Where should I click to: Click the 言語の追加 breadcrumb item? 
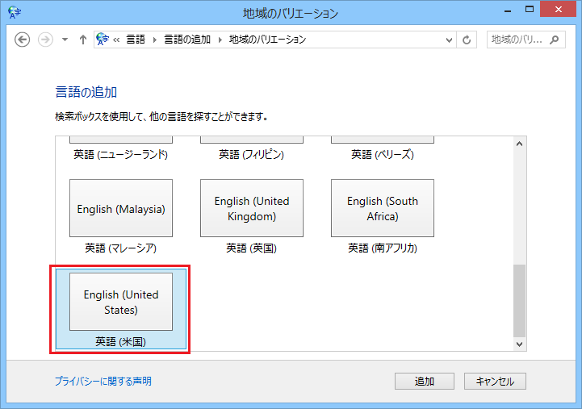189,40
